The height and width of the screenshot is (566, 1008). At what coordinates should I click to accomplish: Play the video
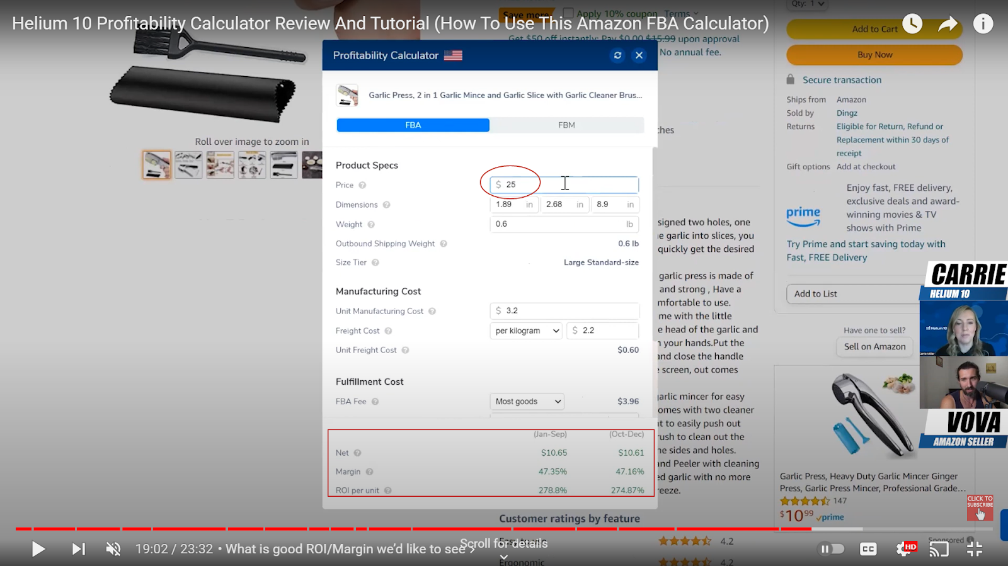click(x=38, y=549)
